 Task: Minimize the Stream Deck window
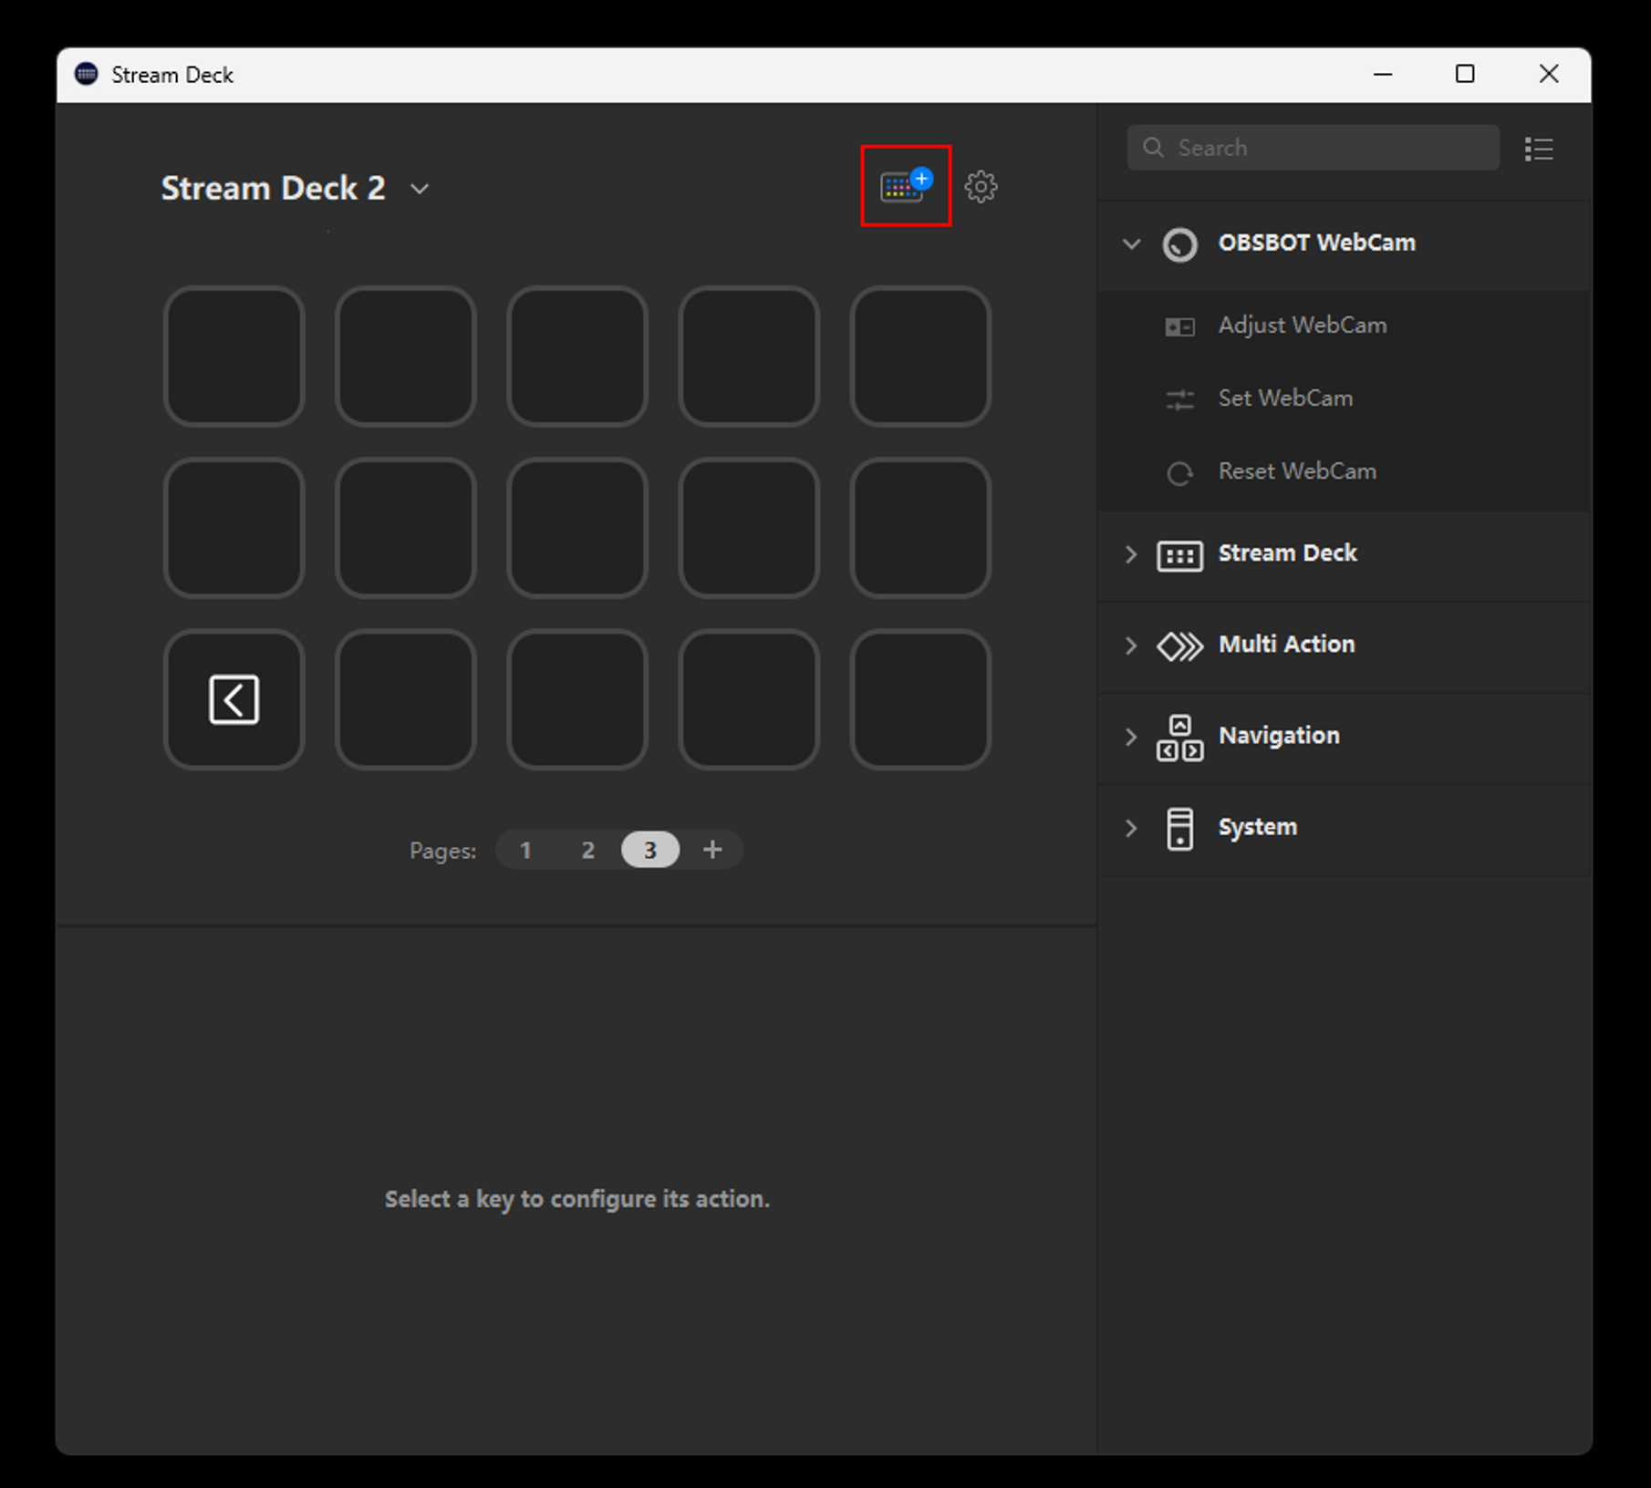coord(1383,74)
